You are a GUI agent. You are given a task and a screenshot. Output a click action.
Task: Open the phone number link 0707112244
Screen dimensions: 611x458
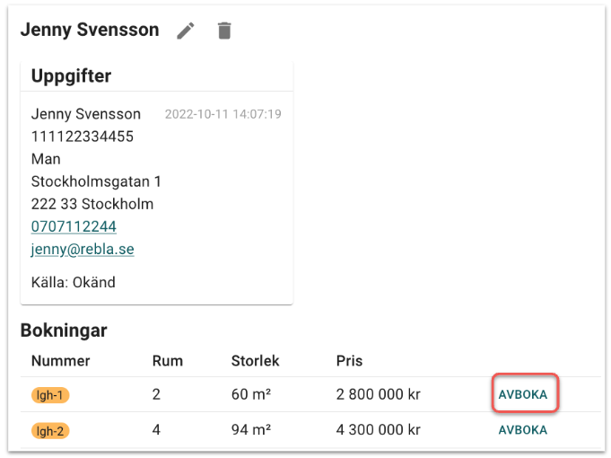click(74, 226)
